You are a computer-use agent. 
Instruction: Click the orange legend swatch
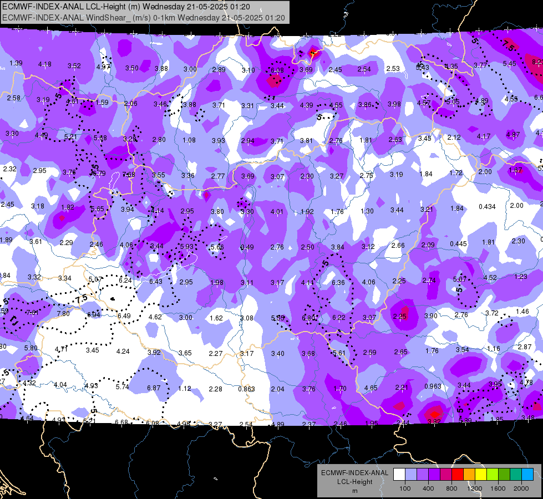[469, 475]
